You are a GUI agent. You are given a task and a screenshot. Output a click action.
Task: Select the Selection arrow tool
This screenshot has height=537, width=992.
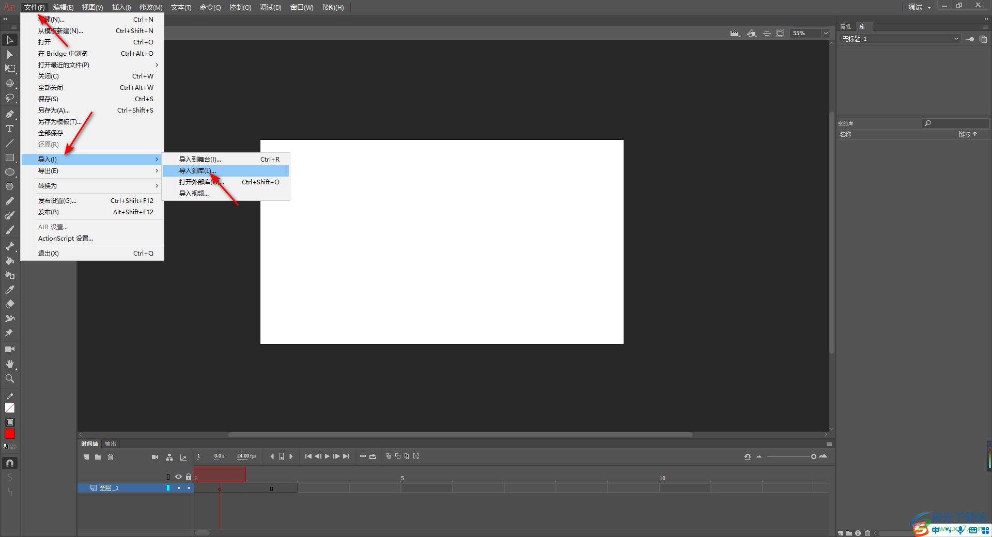[10, 40]
